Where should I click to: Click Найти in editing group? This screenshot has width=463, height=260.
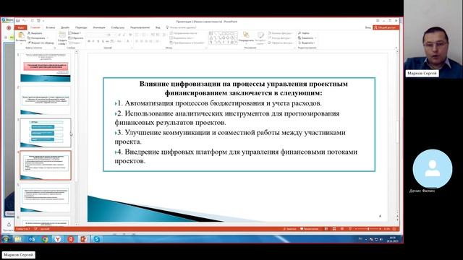(x=304, y=33)
